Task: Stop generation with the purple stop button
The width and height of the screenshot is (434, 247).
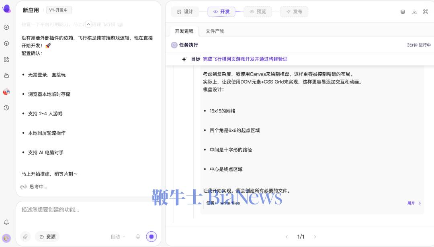Action: pos(151,237)
